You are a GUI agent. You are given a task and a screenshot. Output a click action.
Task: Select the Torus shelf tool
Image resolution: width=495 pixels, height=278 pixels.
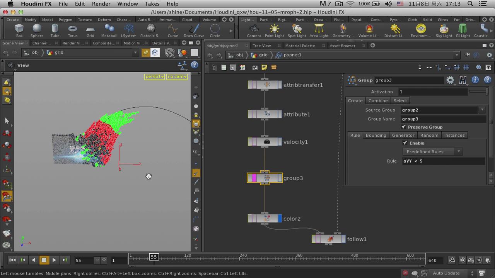click(x=73, y=30)
